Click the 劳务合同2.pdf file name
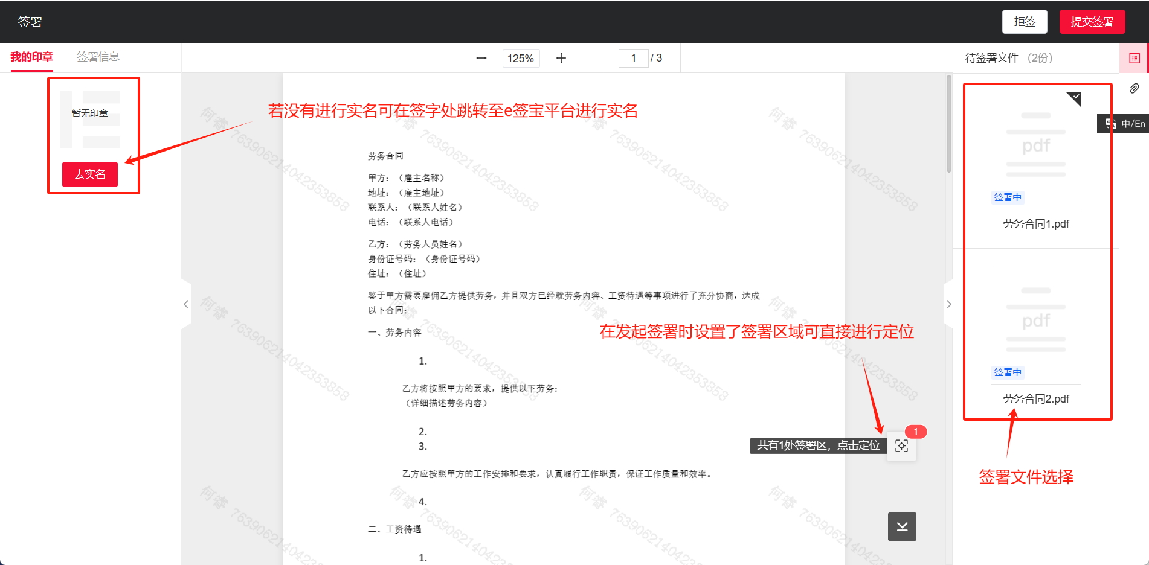This screenshot has width=1149, height=565. pyautogui.click(x=1036, y=399)
